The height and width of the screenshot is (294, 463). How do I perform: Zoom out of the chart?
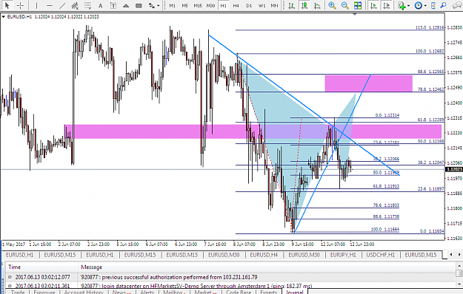pos(344,5)
